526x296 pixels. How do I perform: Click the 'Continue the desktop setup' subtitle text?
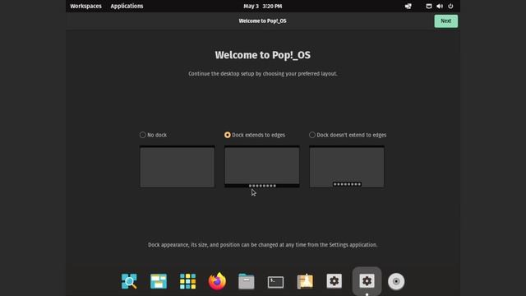[x=263, y=73]
